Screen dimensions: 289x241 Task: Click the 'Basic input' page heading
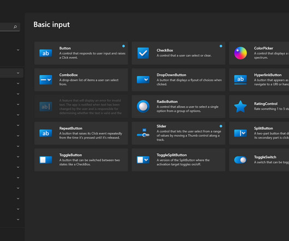tap(51, 25)
